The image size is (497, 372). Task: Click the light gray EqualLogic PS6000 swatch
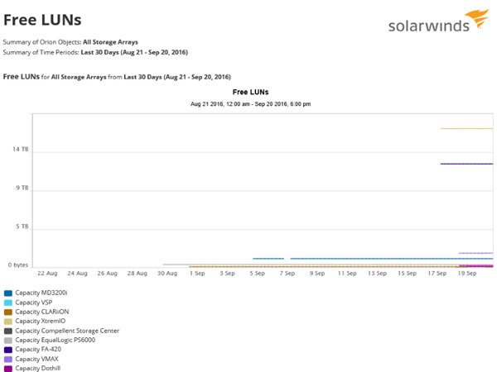click(8, 340)
